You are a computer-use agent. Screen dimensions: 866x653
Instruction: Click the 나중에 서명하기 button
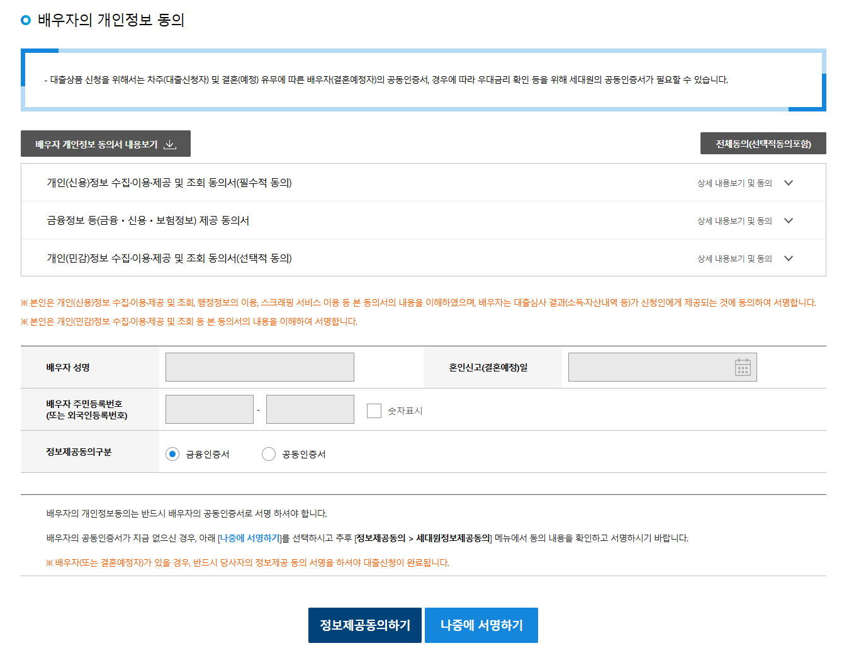(481, 625)
